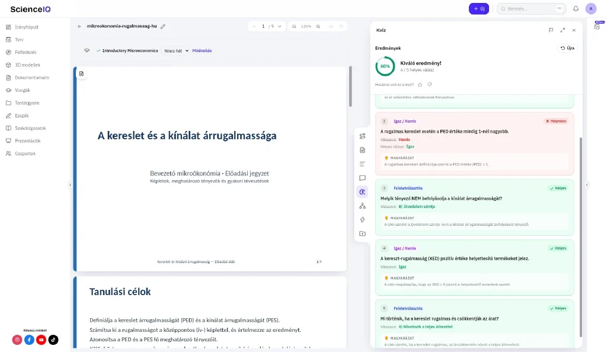Screen dimensions: 607x352
Task: Flag the quiz with flag icon
Action: pos(551,30)
